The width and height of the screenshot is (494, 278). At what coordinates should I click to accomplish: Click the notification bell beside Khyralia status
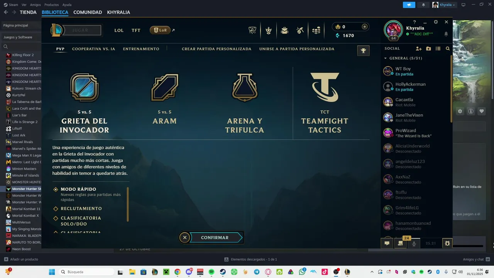click(446, 34)
